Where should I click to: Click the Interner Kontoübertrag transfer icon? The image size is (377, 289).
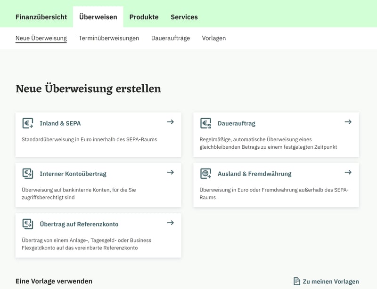pyautogui.click(x=28, y=174)
